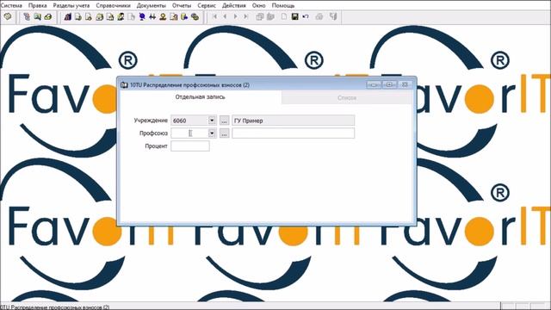Click the browse button next to Учреждение
This screenshot has width=551, height=310.
click(x=224, y=121)
